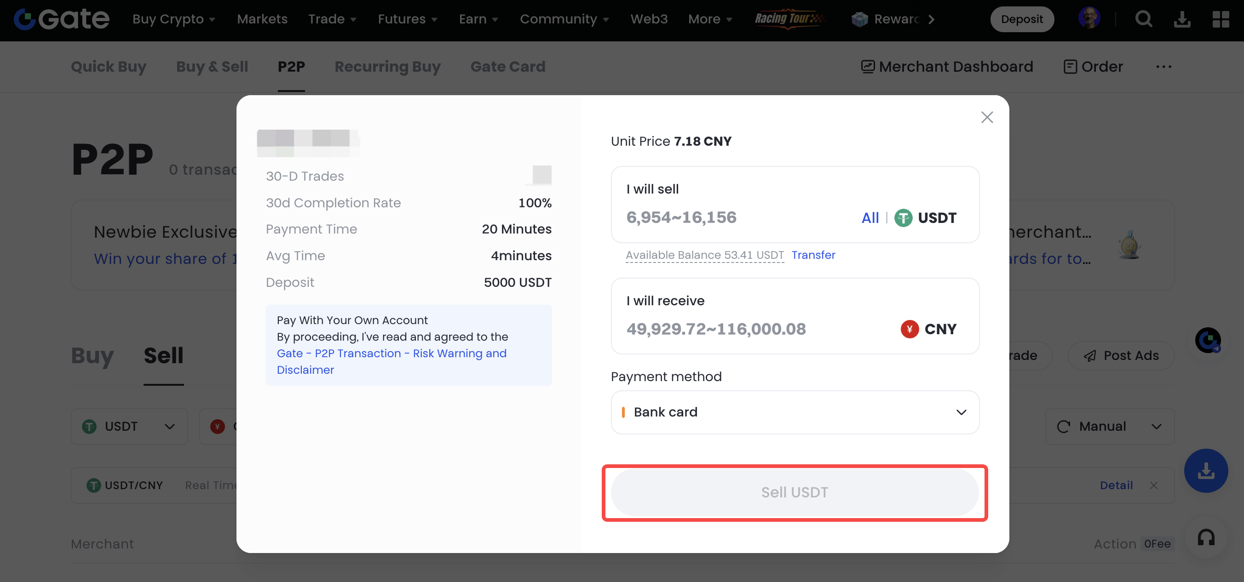
Task: Click the Sell USDT button
Action: coord(795,492)
